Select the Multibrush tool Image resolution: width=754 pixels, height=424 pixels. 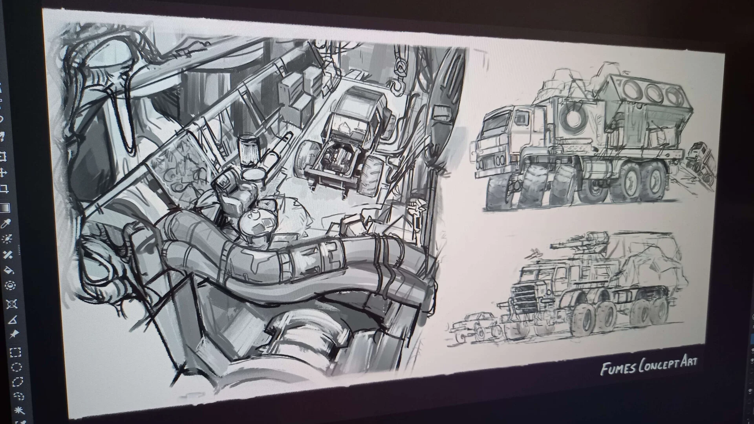2,137
